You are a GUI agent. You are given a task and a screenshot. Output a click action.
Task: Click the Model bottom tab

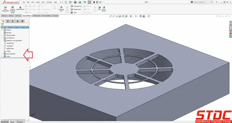coord(12,122)
